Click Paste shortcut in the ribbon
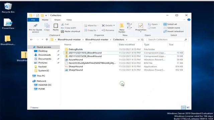Image resolution: width=214 pixels, height=120 pixels. point(71,31)
